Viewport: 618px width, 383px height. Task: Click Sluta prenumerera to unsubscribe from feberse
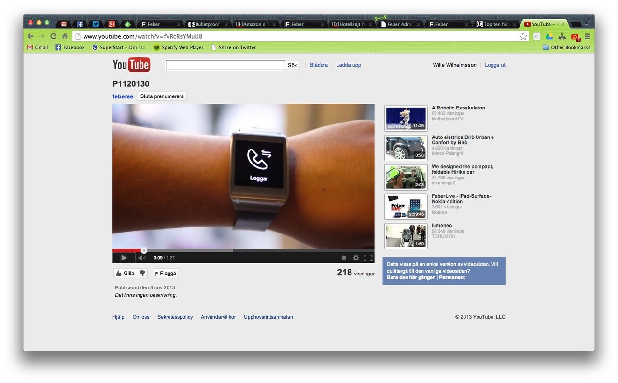point(162,96)
